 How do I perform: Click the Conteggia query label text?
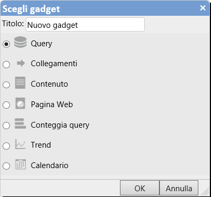click(x=60, y=125)
